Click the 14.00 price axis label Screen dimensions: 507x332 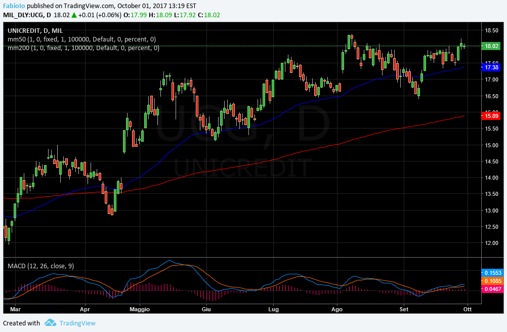491,178
